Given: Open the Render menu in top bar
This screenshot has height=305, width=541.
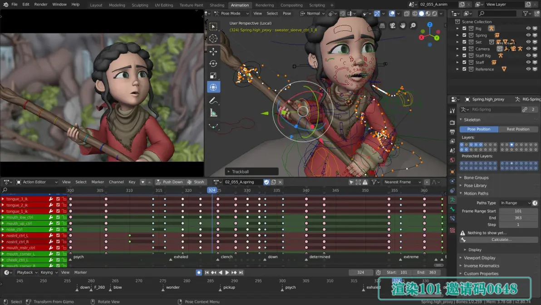Looking at the screenshot, I should [41, 5].
